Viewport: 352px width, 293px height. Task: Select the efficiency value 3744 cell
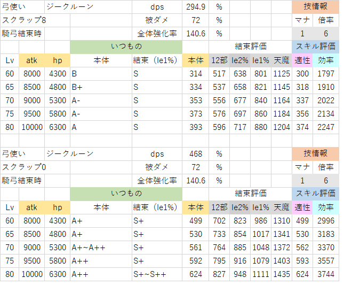coord(325,274)
